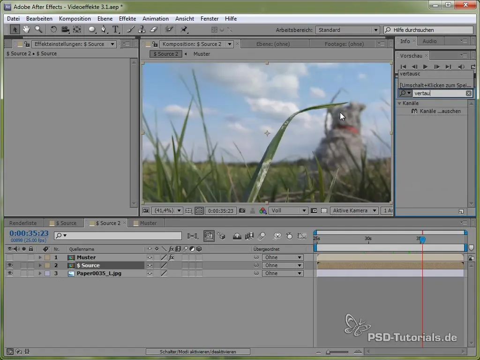Select the Brush tool

coord(131,30)
